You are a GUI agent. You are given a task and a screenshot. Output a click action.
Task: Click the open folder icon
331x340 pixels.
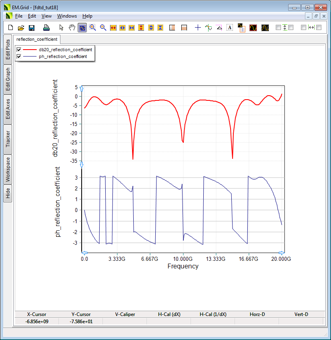tap(21, 28)
